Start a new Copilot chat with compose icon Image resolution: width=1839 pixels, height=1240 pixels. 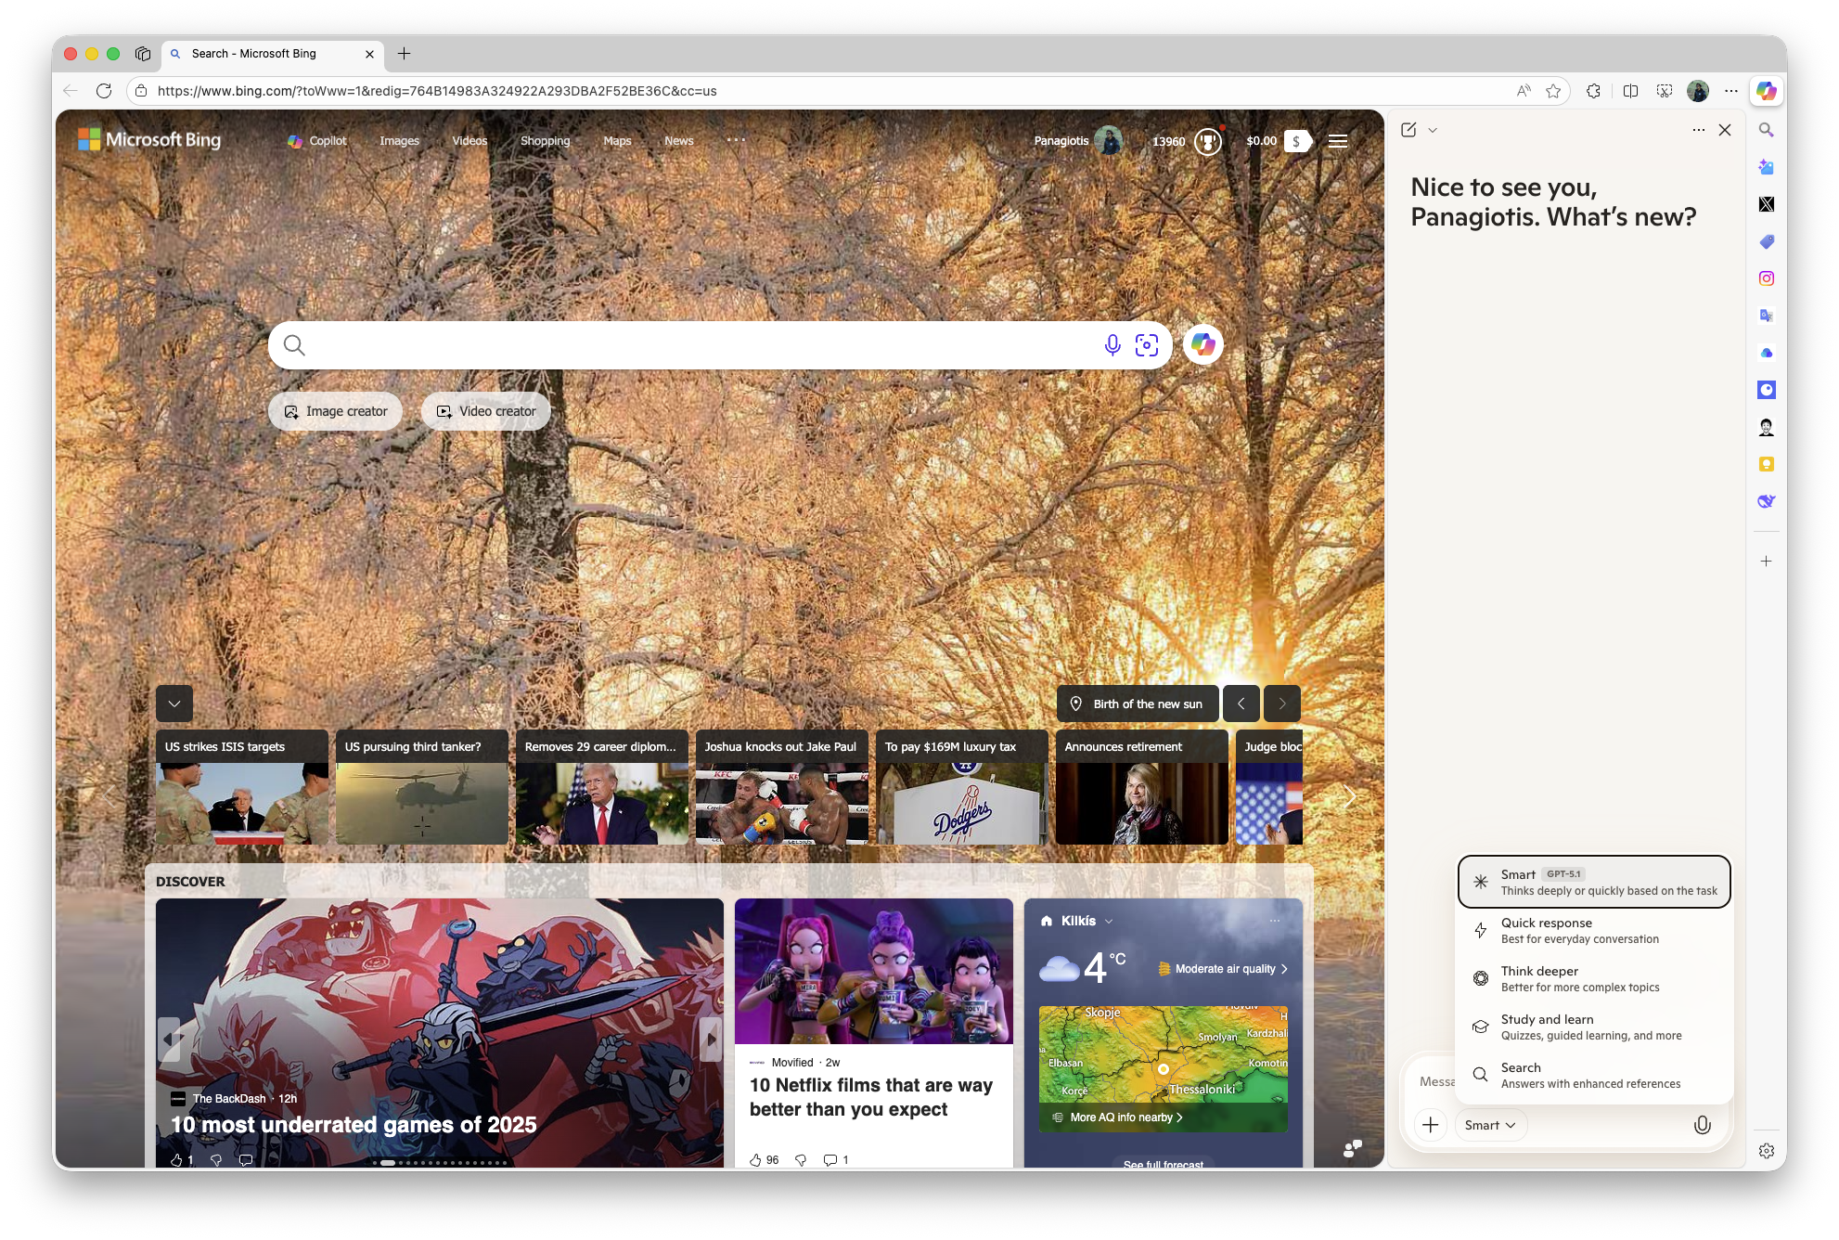click(x=1407, y=130)
